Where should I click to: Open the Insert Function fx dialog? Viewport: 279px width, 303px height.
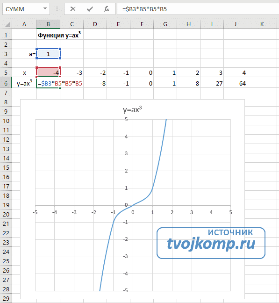click(107, 9)
